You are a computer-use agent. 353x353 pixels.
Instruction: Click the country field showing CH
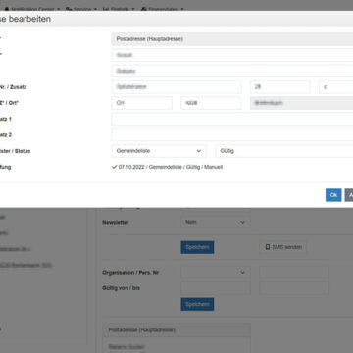pyautogui.click(x=142, y=103)
